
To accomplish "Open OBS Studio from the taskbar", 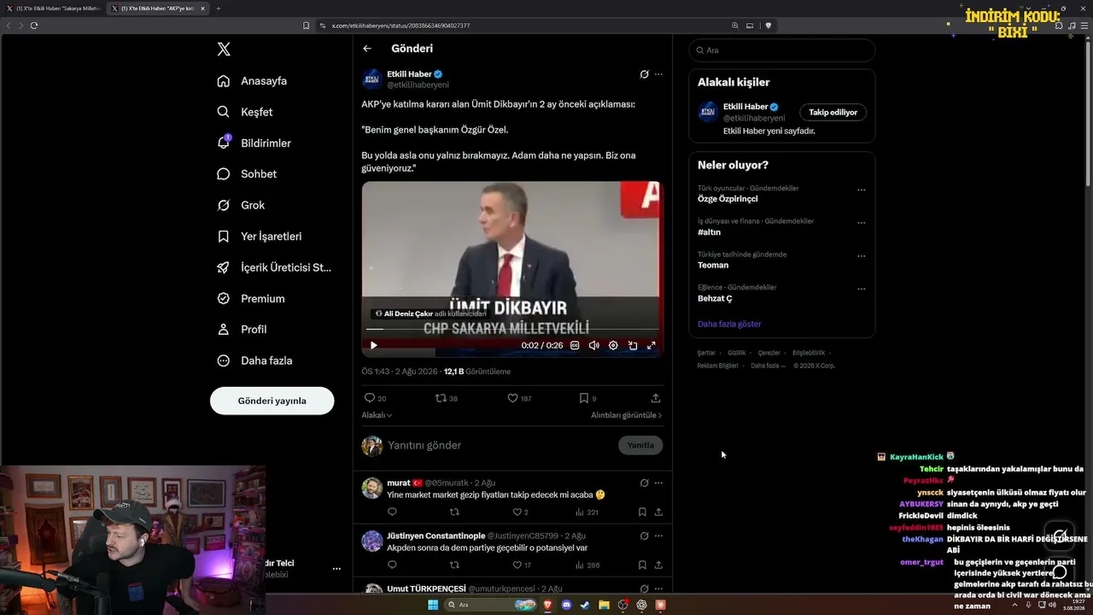I will (x=622, y=605).
